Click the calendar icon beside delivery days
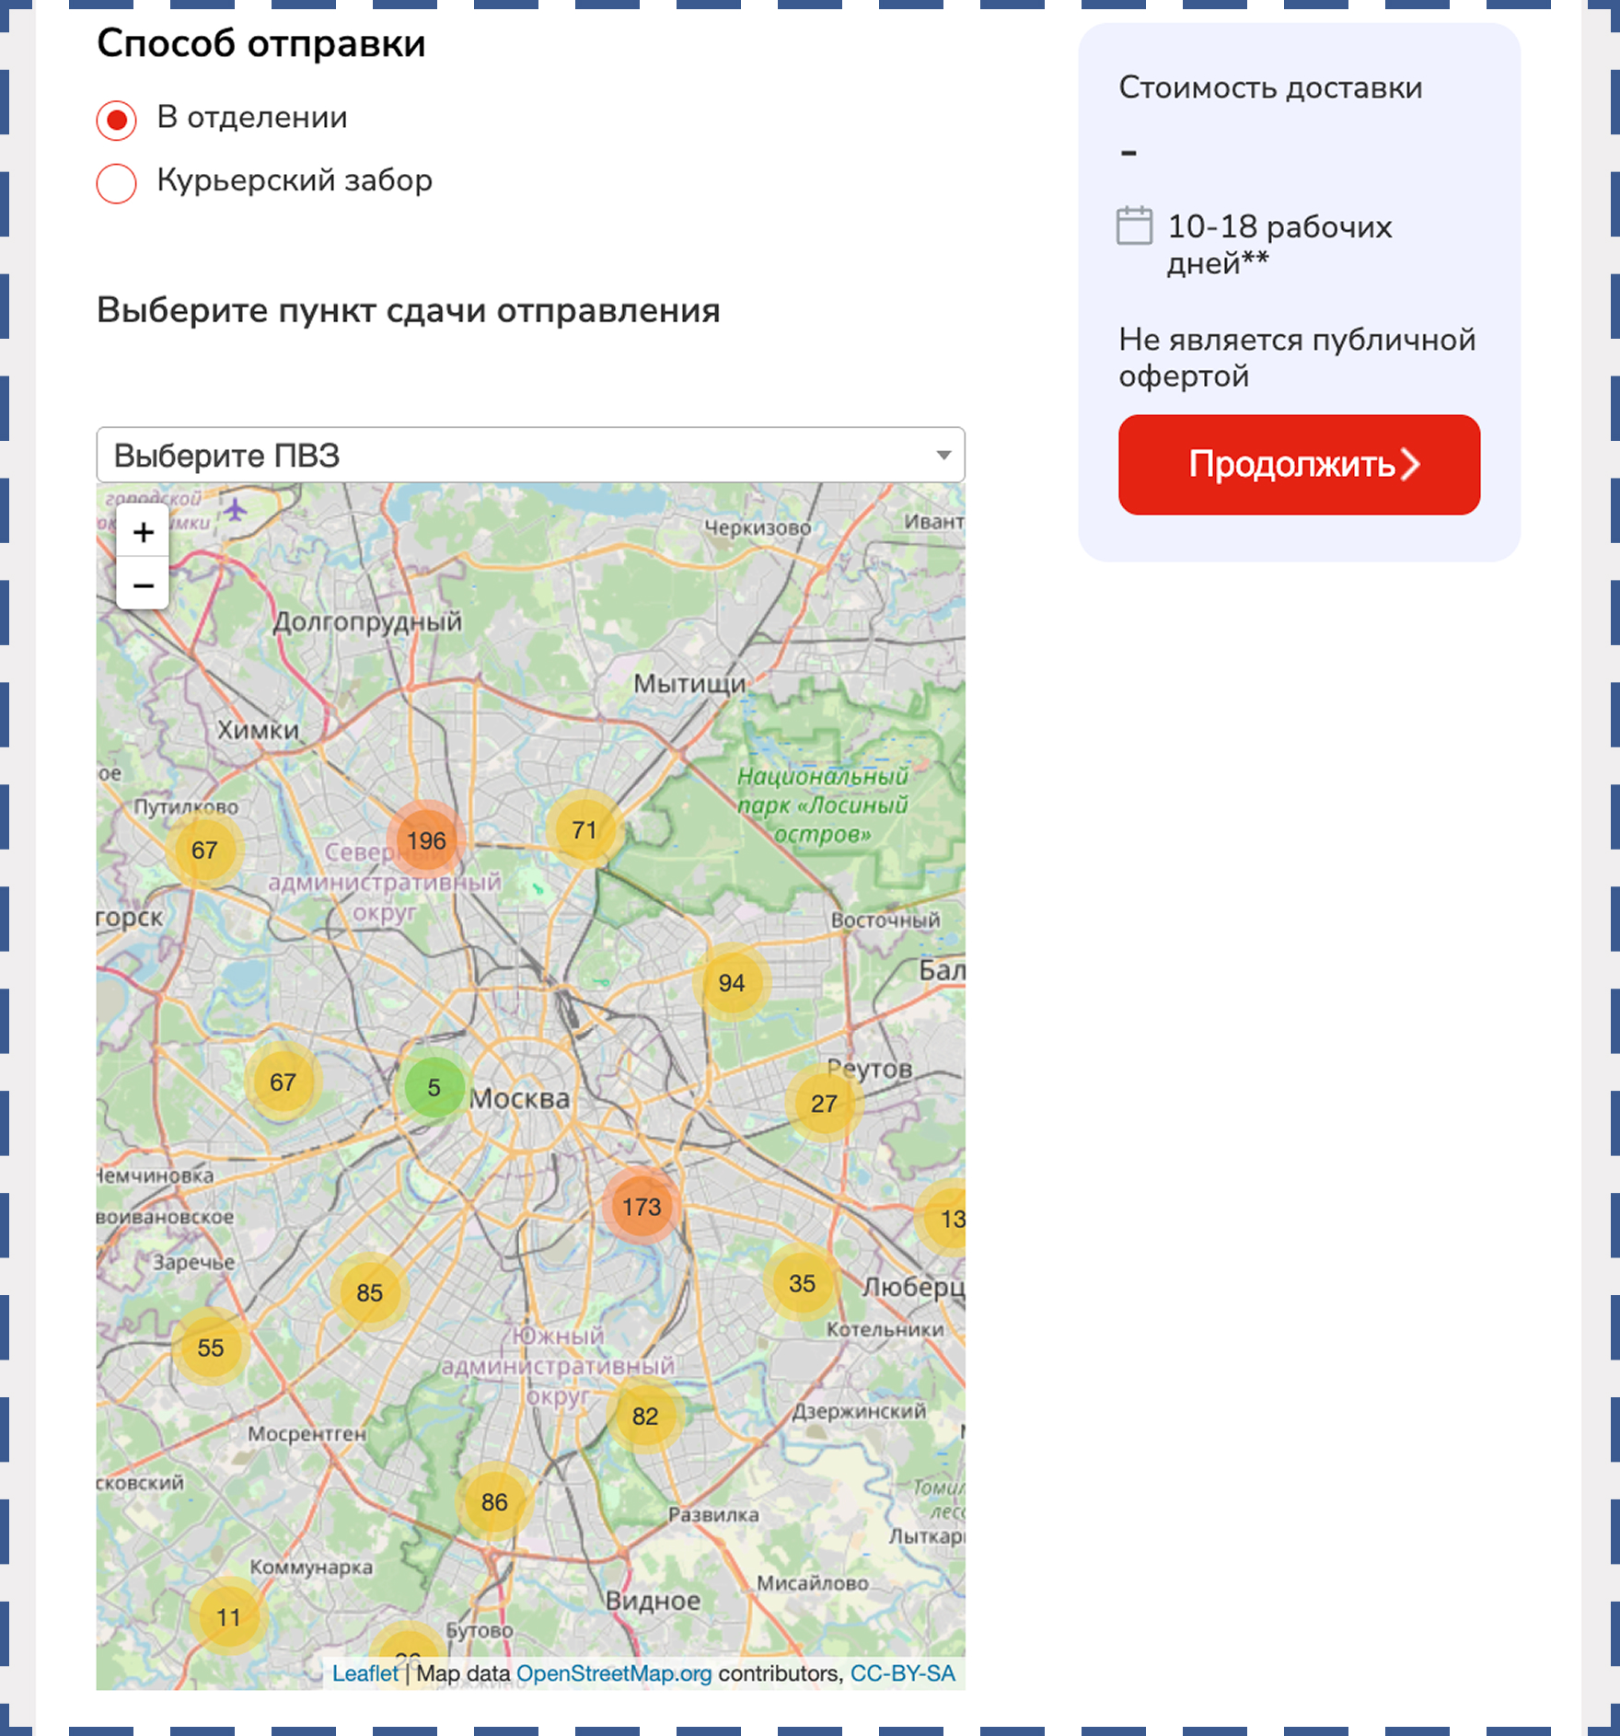This screenshot has width=1620, height=1736. (x=1134, y=226)
